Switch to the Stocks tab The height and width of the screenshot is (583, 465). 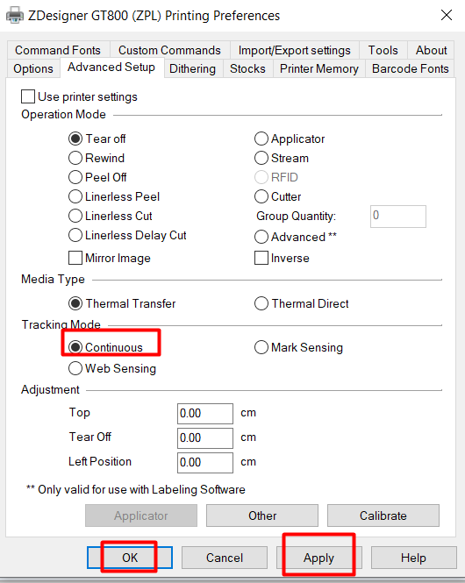pos(247,68)
